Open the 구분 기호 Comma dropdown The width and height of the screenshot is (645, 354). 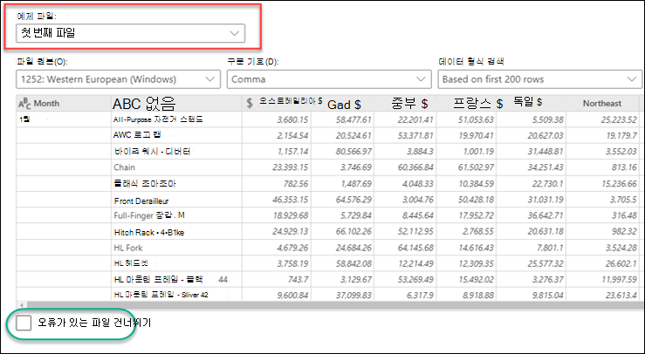pyautogui.click(x=329, y=79)
